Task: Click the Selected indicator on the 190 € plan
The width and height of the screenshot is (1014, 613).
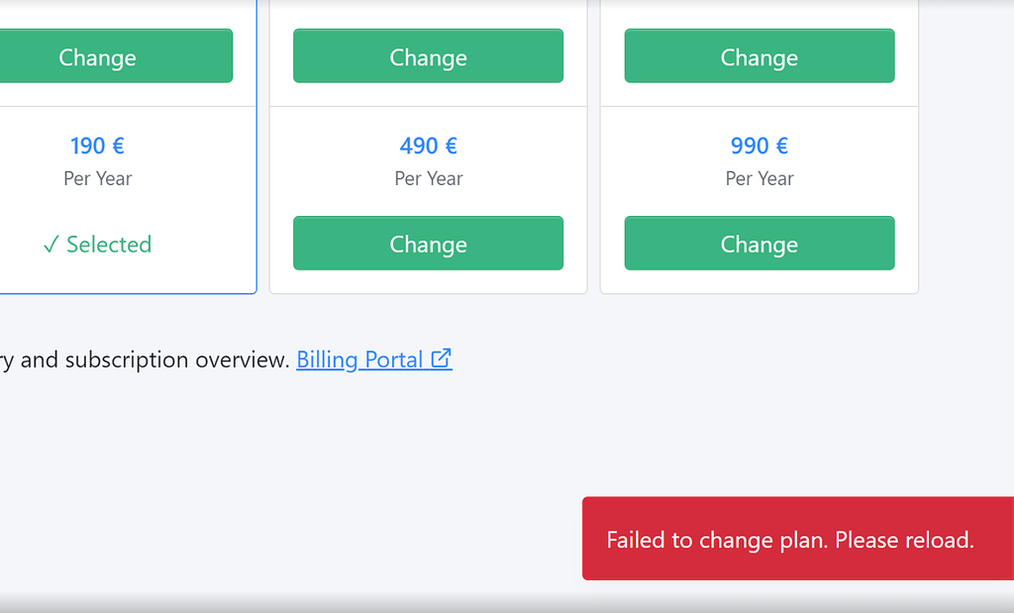Action: pyautogui.click(x=97, y=244)
